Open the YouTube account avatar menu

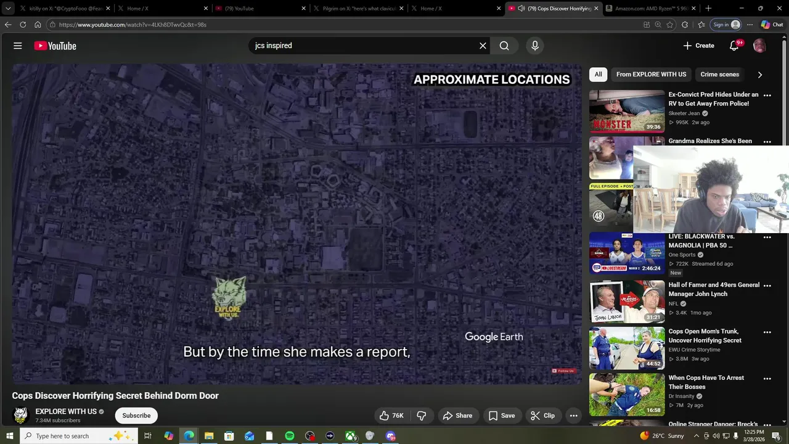click(759, 46)
